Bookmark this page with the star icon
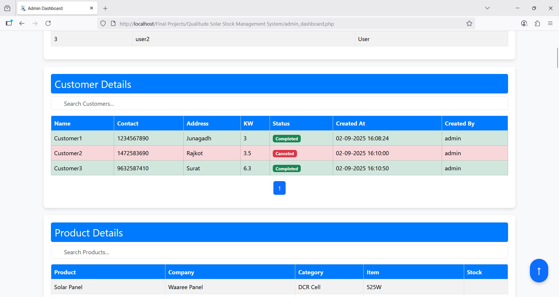559x297 pixels. tap(469, 24)
